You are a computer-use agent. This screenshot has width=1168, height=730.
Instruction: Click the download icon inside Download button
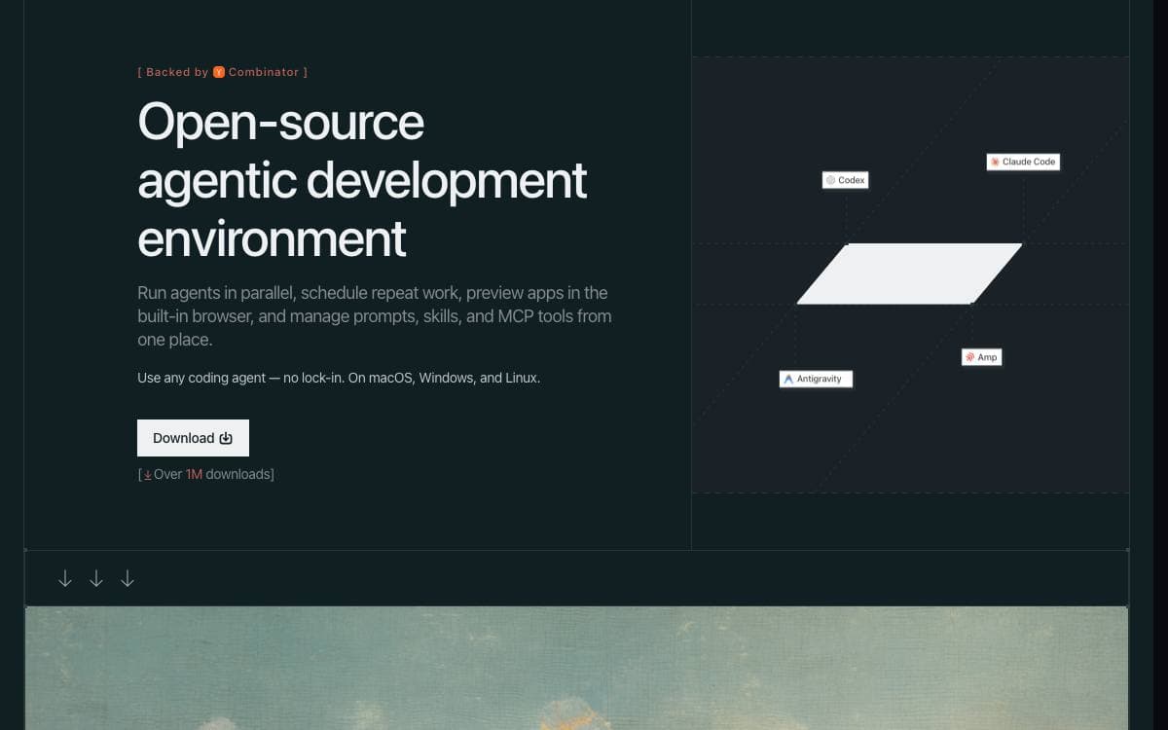(226, 438)
